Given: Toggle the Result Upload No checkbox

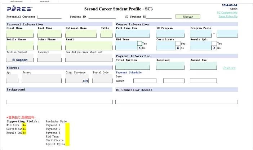Looking at the screenshot, I should pos(214,48).
